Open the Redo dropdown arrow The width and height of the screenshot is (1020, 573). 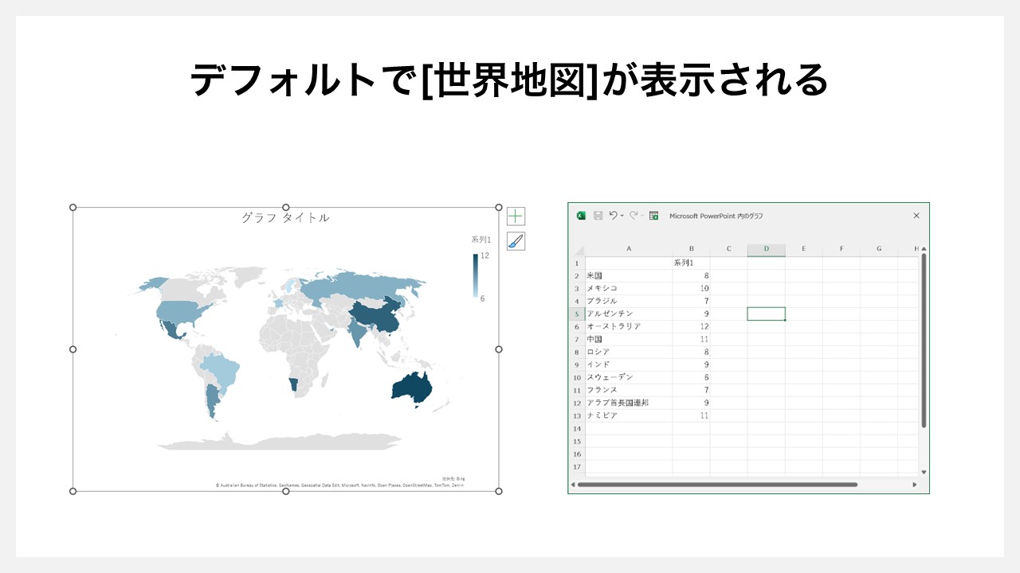642,216
